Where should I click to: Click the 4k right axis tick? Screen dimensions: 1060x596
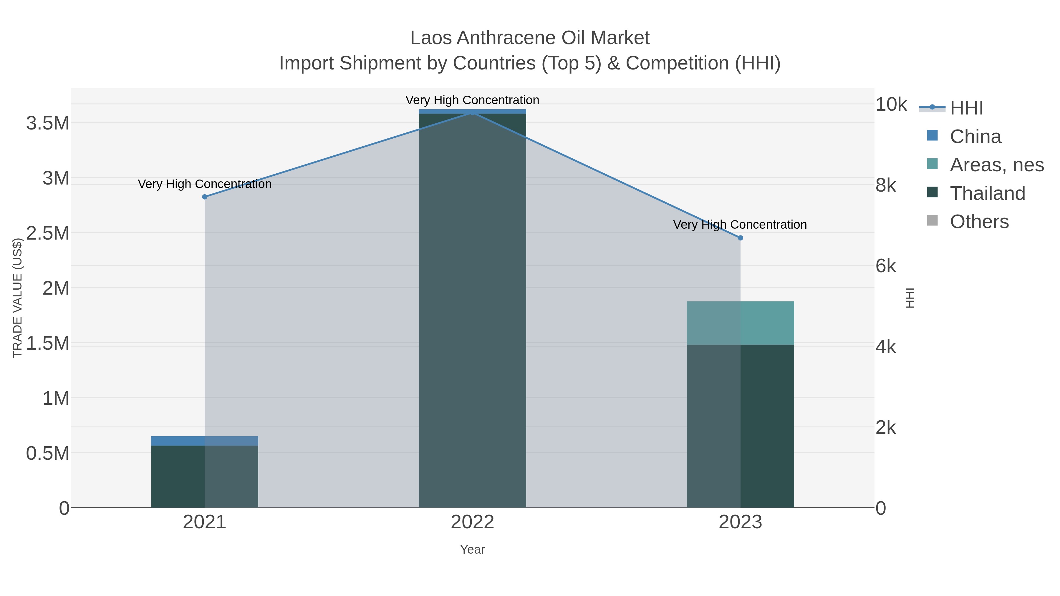click(886, 347)
